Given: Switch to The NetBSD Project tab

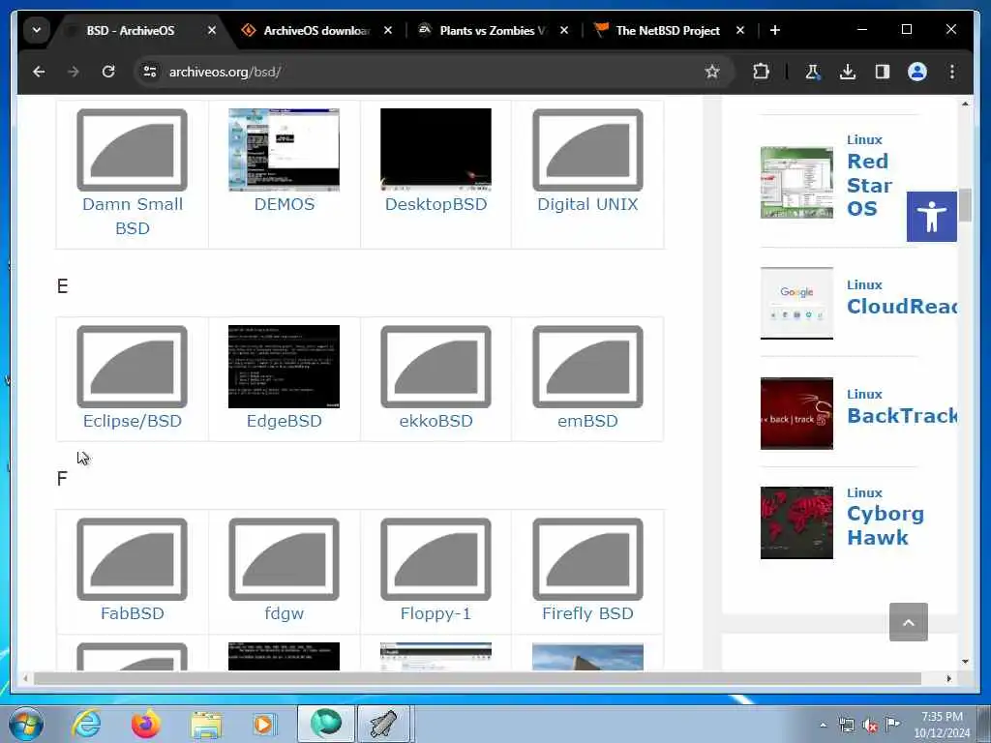Looking at the screenshot, I should (668, 30).
